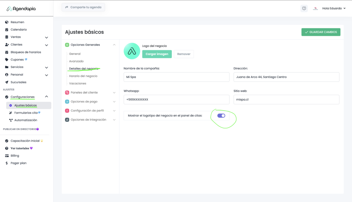Click the Billing card icon
Viewport: 352px width, 202px height.
[x=7, y=156]
